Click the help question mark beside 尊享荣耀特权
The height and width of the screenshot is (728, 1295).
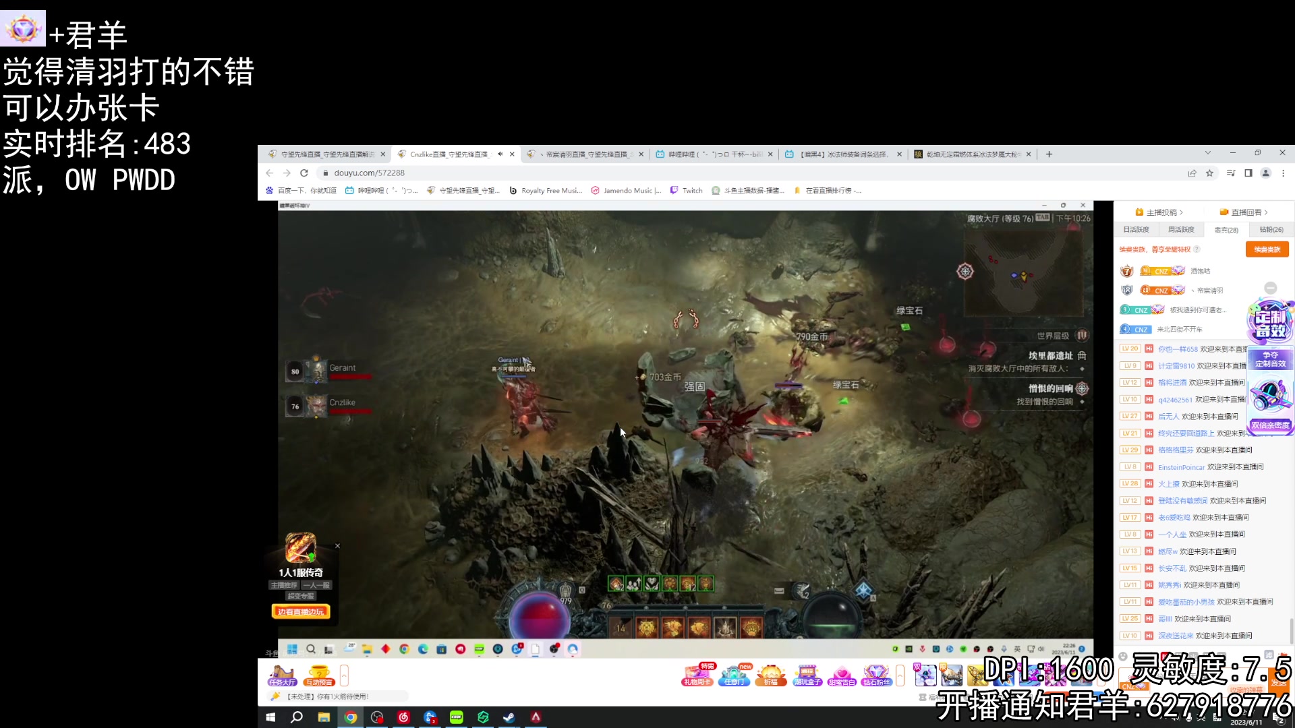pyautogui.click(x=1197, y=249)
